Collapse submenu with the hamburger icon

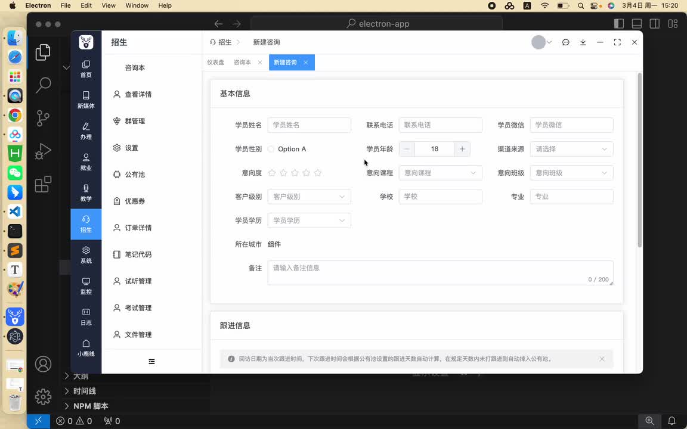coord(151,362)
